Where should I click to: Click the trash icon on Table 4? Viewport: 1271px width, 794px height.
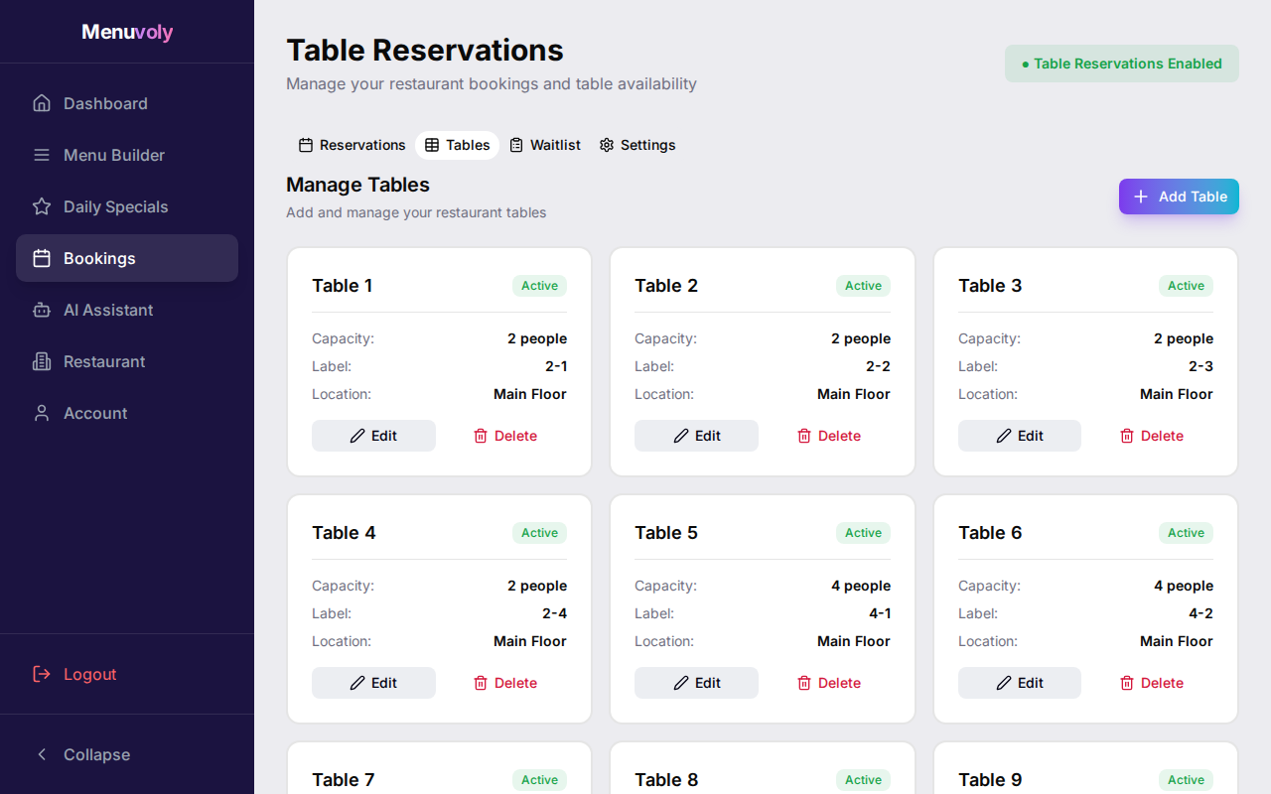[x=481, y=683]
